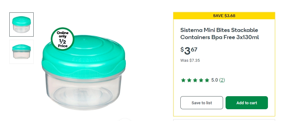Click the partially visible round button below image
This screenshot has width=286, height=121.
tap(125, 119)
